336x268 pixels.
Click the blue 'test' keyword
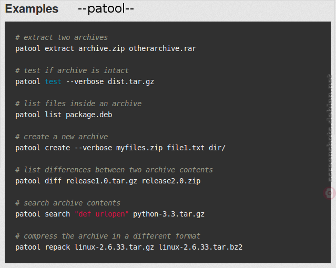pos(53,81)
